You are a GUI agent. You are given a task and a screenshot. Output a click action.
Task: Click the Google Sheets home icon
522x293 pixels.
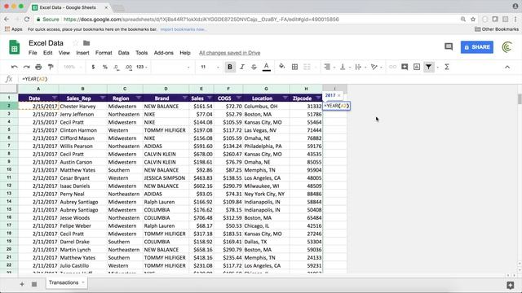[x=15, y=47]
